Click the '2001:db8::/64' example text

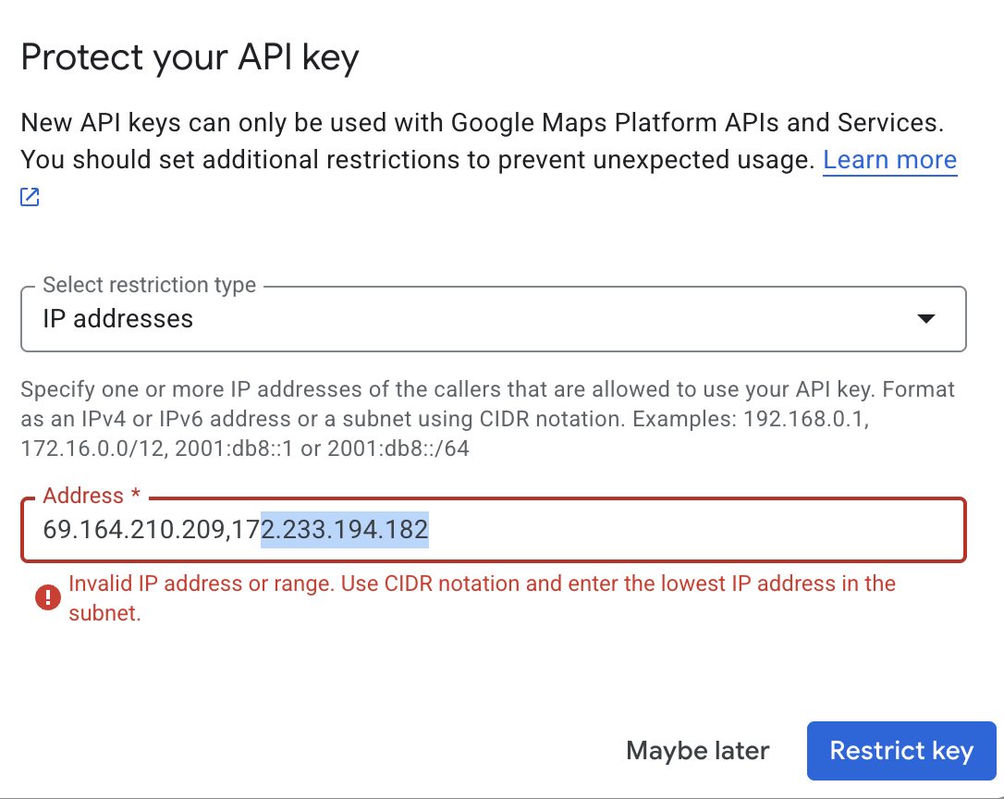click(x=398, y=448)
